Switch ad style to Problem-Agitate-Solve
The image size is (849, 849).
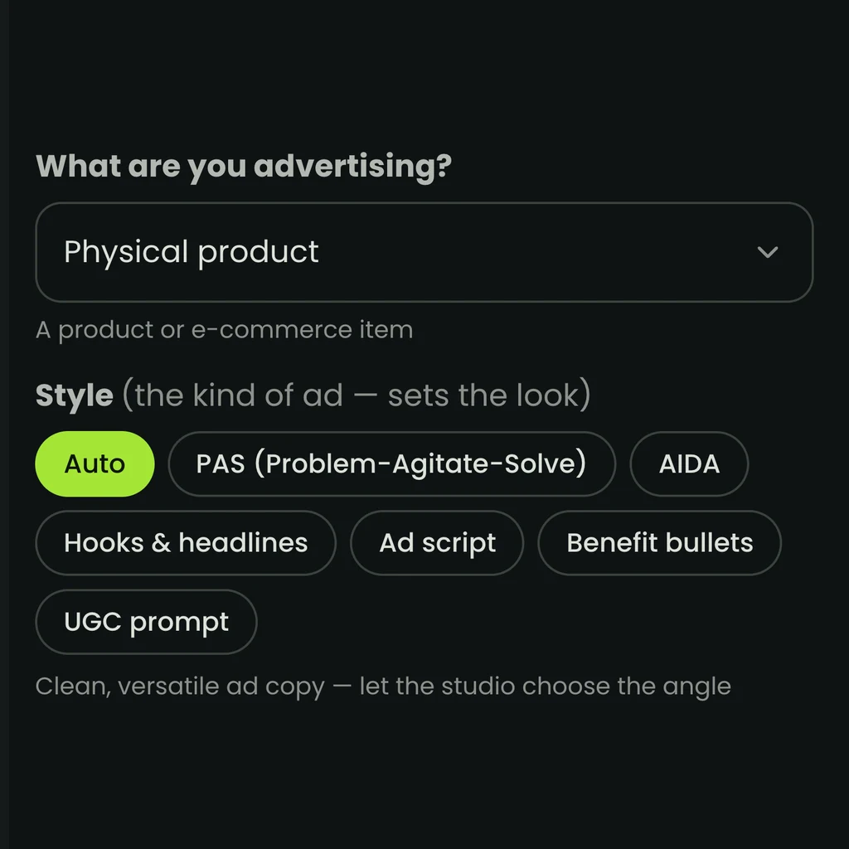pyautogui.click(x=391, y=463)
